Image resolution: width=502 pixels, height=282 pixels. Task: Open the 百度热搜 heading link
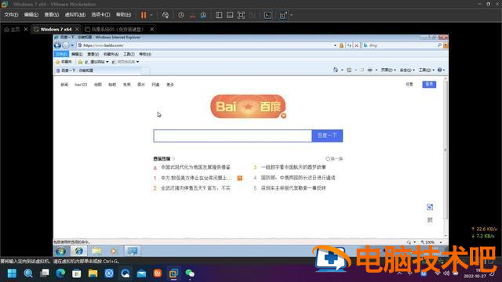(164, 158)
